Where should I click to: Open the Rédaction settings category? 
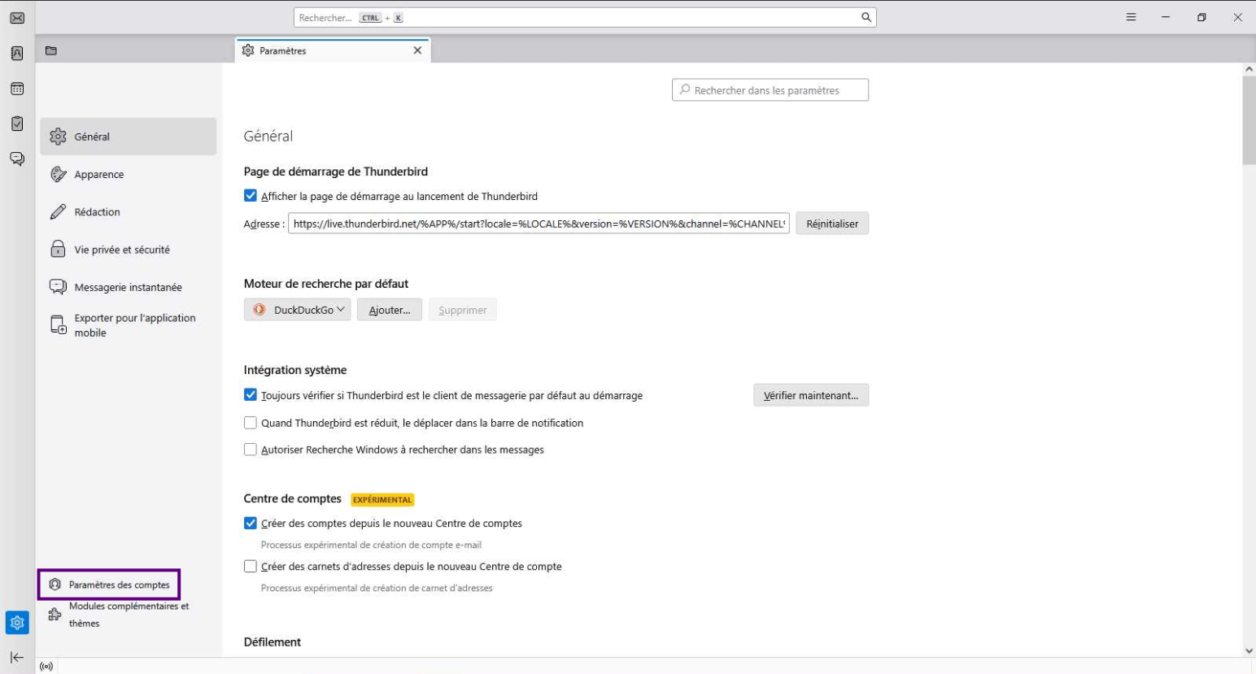[x=129, y=211]
